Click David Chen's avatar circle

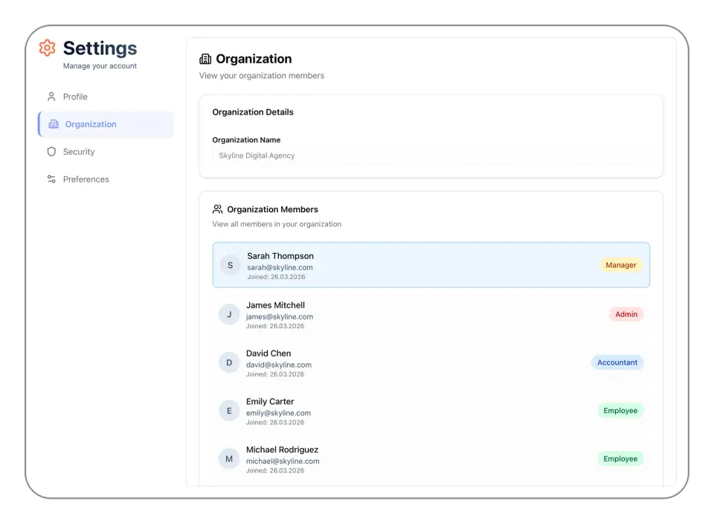click(x=229, y=362)
